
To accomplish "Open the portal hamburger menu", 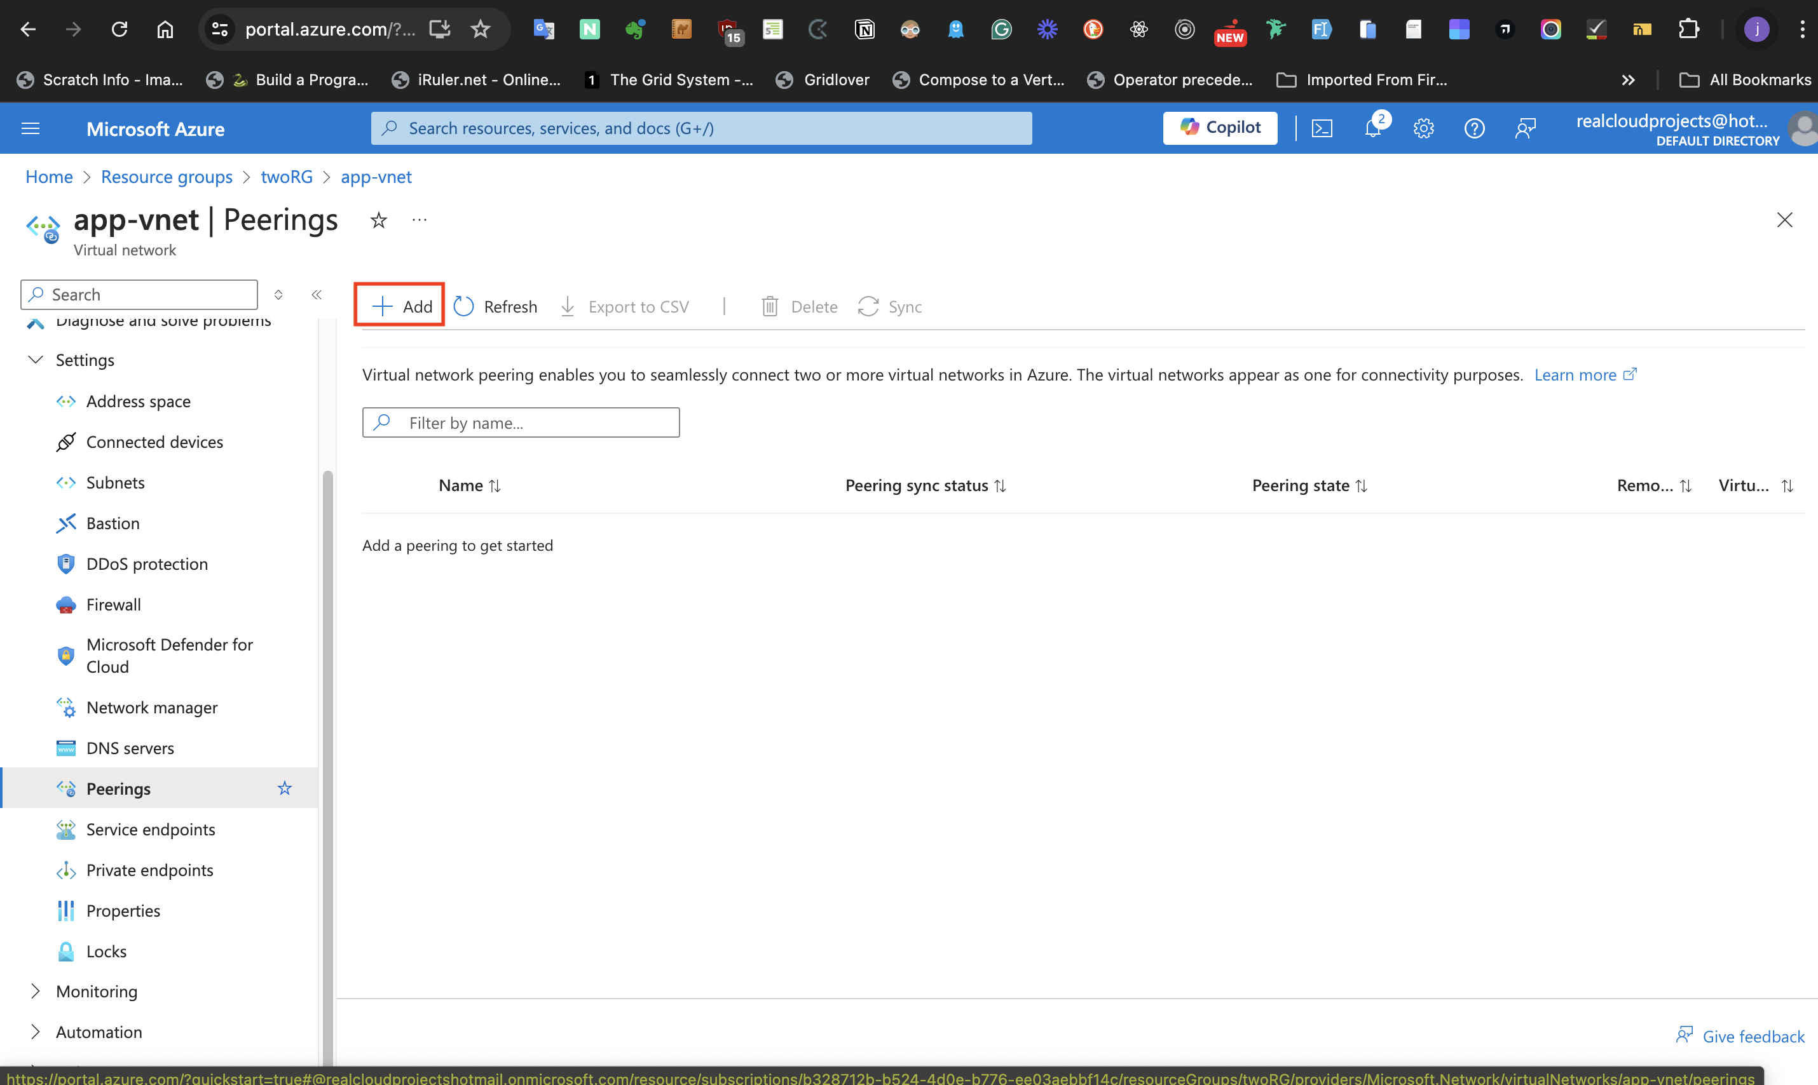I will pyautogui.click(x=31, y=129).
